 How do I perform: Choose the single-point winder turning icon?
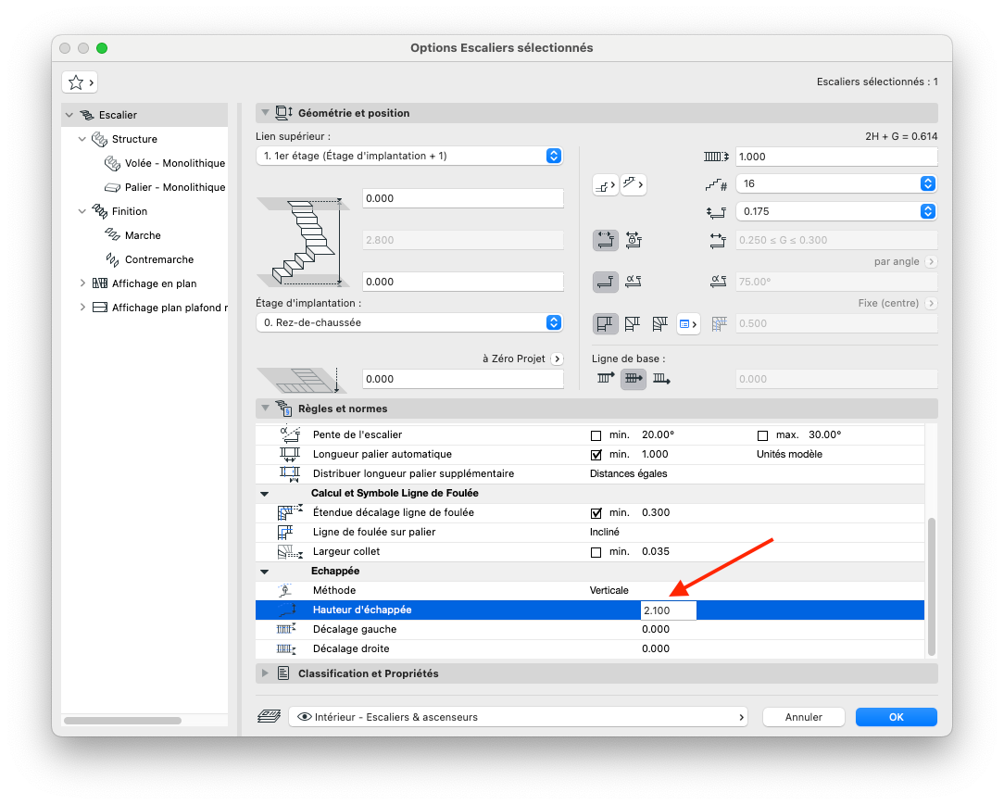tap(632, 323)
